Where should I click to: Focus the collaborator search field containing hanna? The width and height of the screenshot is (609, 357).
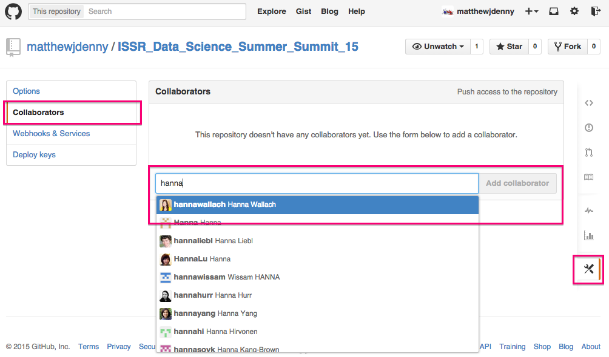click(317, 183)
